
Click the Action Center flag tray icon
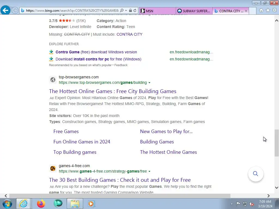coord(238,204)
